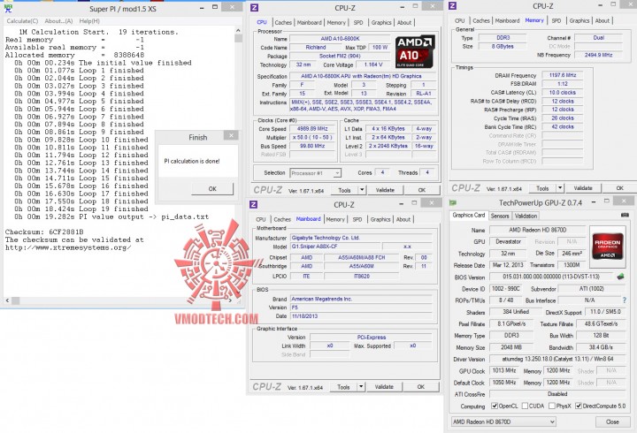
Task: Click Validate in processor CPU-Z window
Action: (x=385, y=190)
